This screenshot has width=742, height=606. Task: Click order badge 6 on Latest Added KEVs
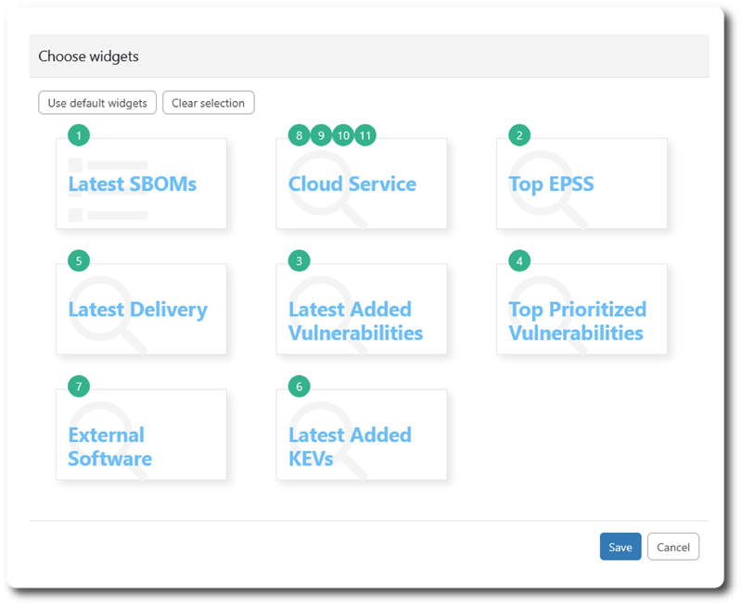(299, 386)
